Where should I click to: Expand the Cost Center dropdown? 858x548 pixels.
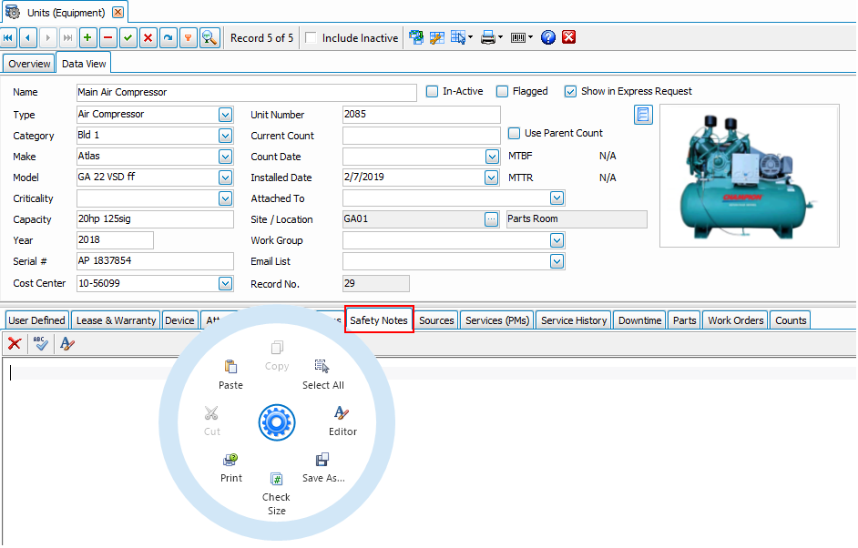click(x=226, y=283)
